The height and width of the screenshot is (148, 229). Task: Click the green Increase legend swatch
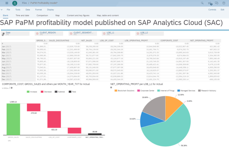[28, 92]
